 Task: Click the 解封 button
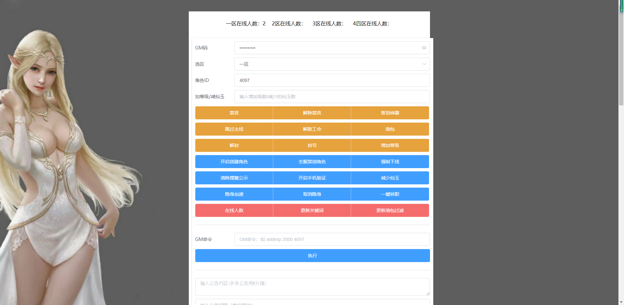(x=234, y=145)
